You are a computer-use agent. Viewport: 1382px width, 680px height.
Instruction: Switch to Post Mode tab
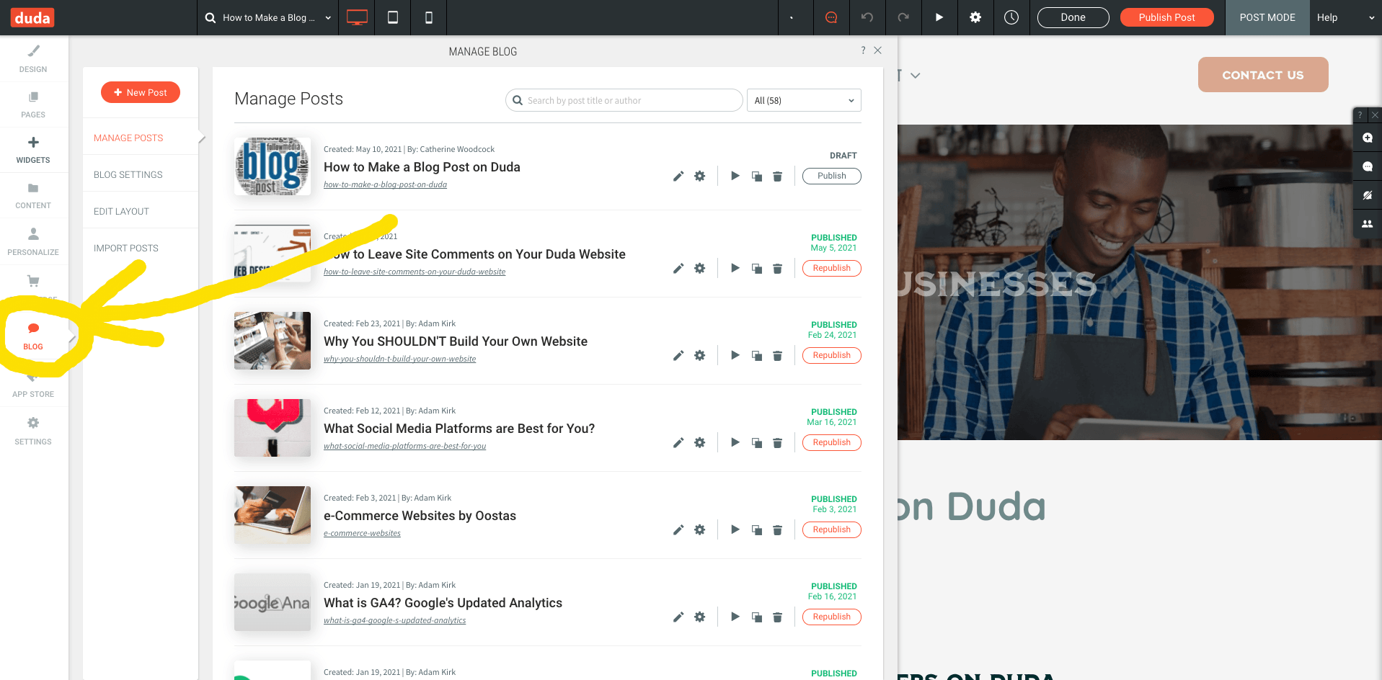coord(1267,17)
